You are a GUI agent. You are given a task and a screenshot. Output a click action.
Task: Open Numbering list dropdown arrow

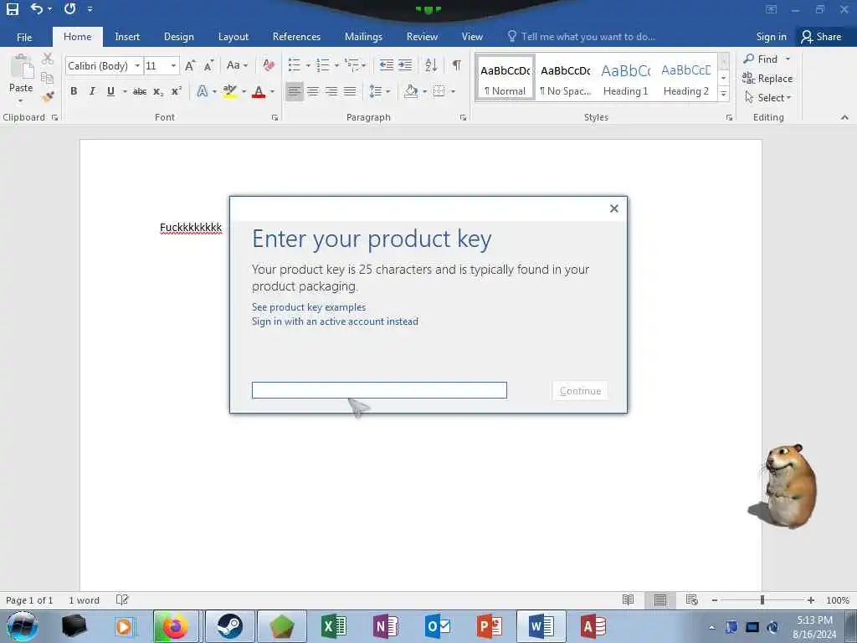pyautogui.click(x=336, y=65)
